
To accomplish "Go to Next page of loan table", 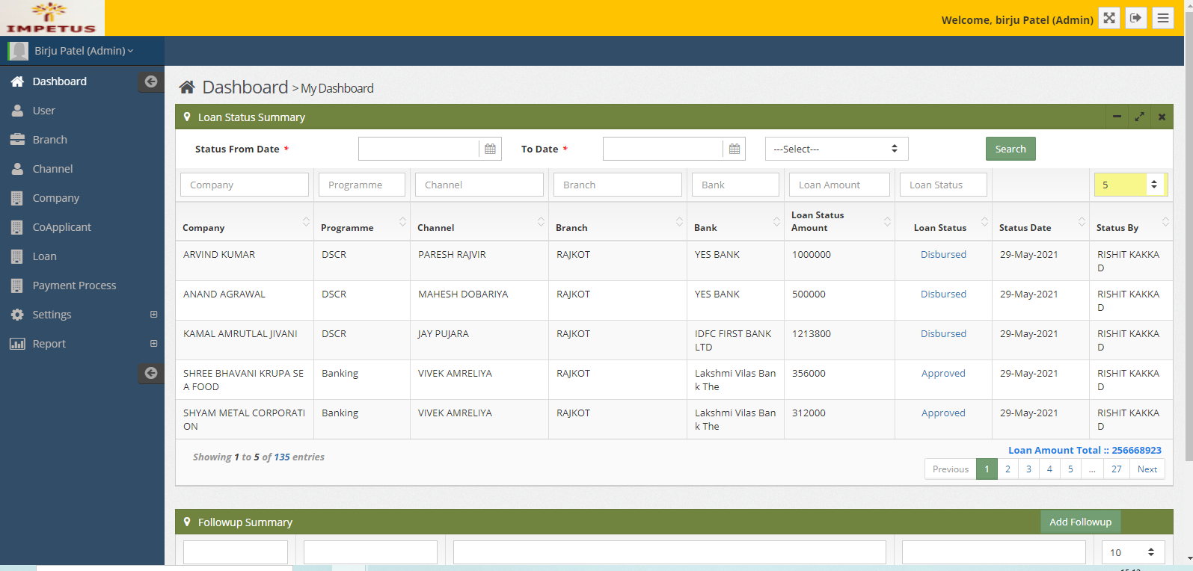I will tap(1147, 469).
